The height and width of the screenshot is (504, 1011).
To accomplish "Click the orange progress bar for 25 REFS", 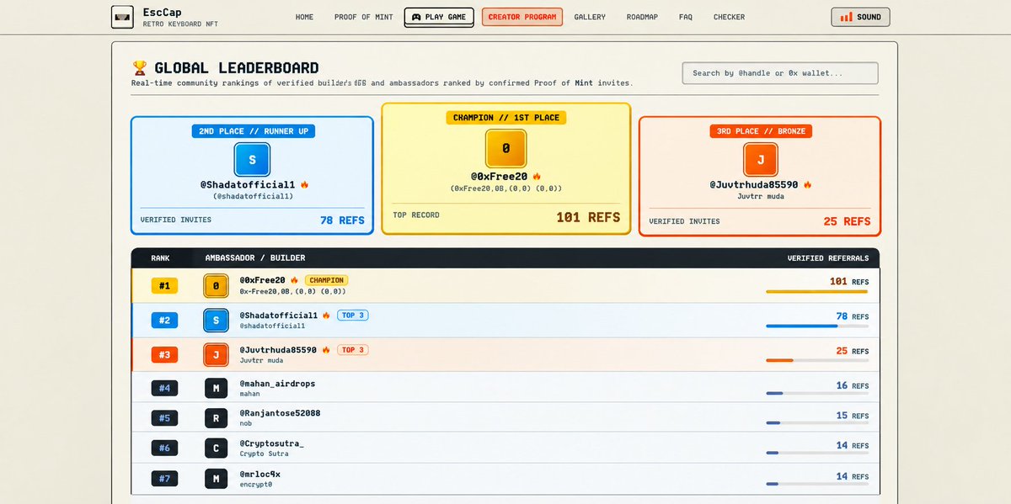I will (x=816, y=360).
